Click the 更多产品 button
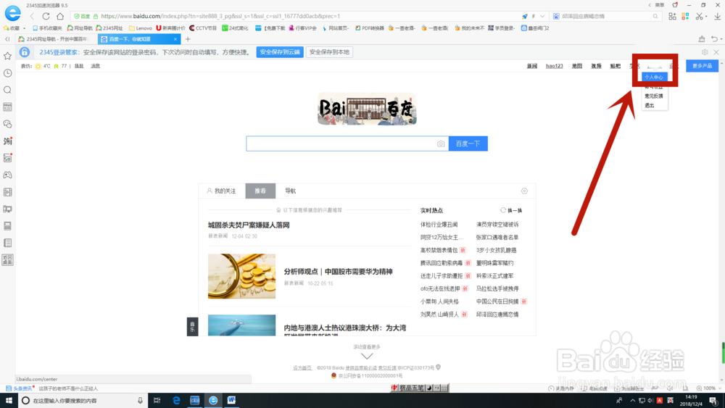The width and height of the screenshot is (725, 408). [702, 66]
